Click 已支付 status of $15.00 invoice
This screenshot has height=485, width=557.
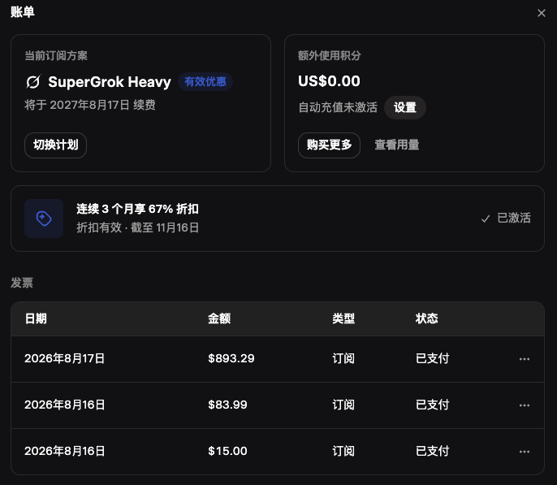tap(432, 451)
